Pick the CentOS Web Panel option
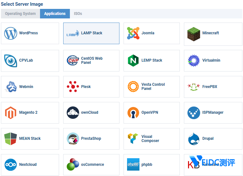The width and height of the screenshot is (243, 176). (x=91, y=60)
